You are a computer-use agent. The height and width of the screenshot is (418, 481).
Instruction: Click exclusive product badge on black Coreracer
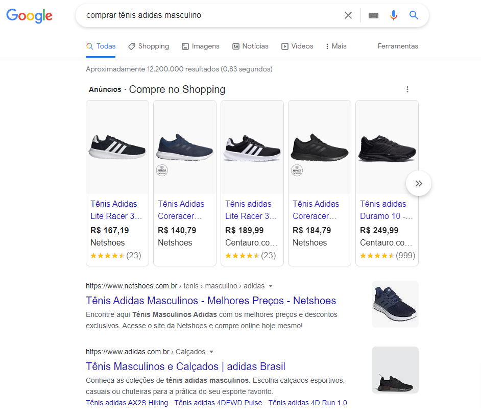[297, 170]
